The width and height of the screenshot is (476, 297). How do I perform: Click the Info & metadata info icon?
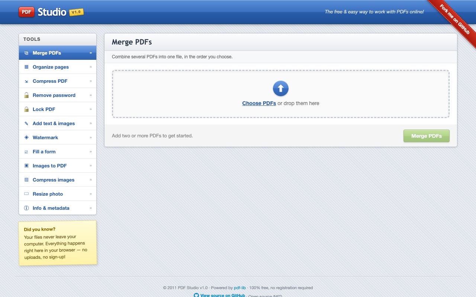pos(26,208)
